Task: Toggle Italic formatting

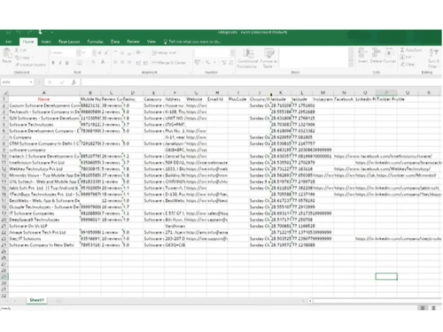Action: point(60,63)
